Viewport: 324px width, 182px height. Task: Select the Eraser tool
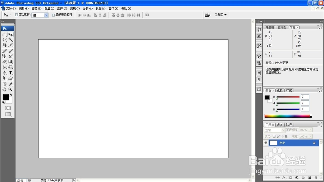tap(5, 62)
